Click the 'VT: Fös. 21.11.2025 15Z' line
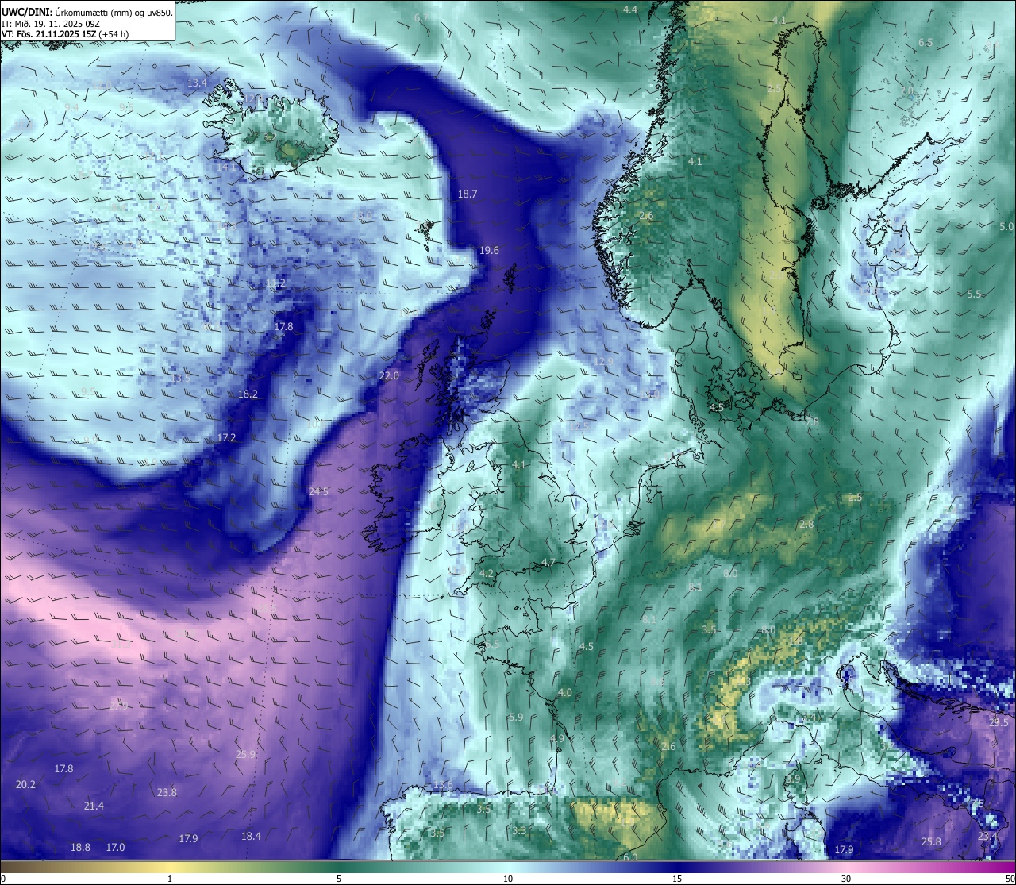The image size is (1016, 885). pos(66,34)
